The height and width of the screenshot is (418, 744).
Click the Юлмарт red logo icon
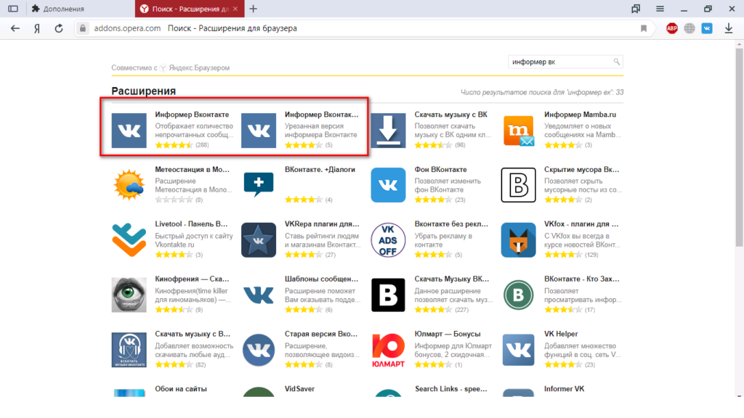coord(388,350)
